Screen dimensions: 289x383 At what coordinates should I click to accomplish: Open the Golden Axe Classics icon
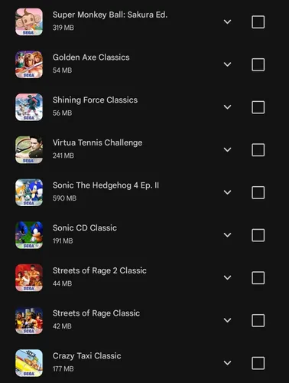29,64
